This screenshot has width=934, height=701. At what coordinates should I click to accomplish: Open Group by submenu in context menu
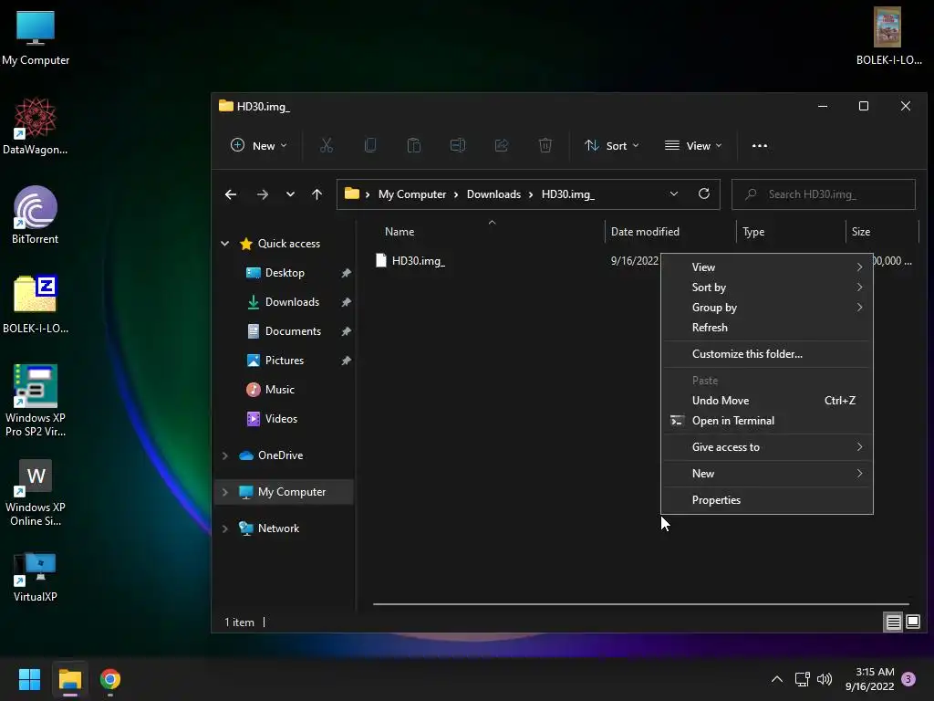[x=766, y=308]
